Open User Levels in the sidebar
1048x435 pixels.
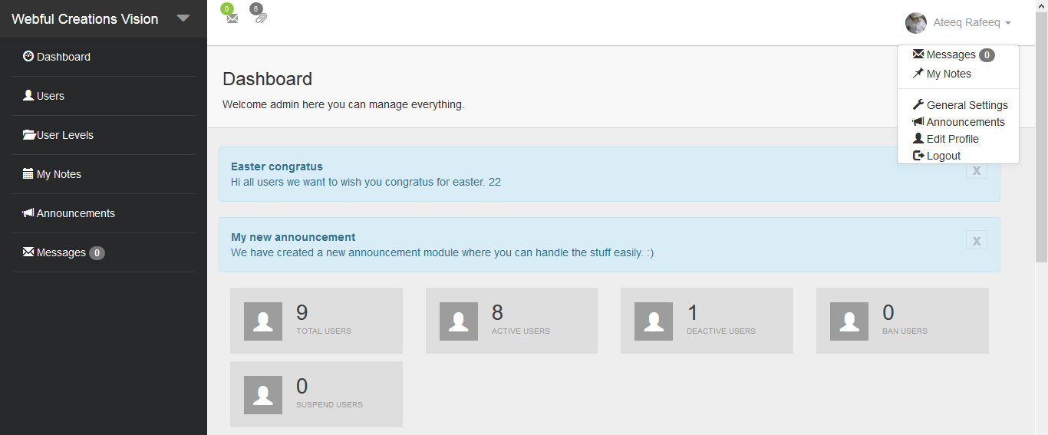tap(64, 135)
